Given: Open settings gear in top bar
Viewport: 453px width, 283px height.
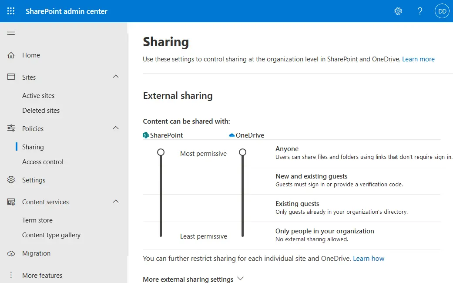Looking at the screenshot, I should click(x=398, y=11).
